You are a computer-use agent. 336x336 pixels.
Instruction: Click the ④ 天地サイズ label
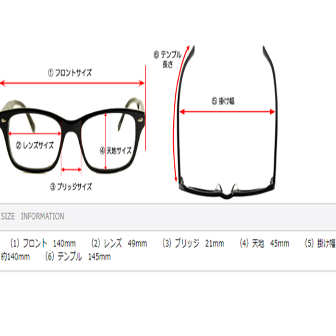coord(116,151)
